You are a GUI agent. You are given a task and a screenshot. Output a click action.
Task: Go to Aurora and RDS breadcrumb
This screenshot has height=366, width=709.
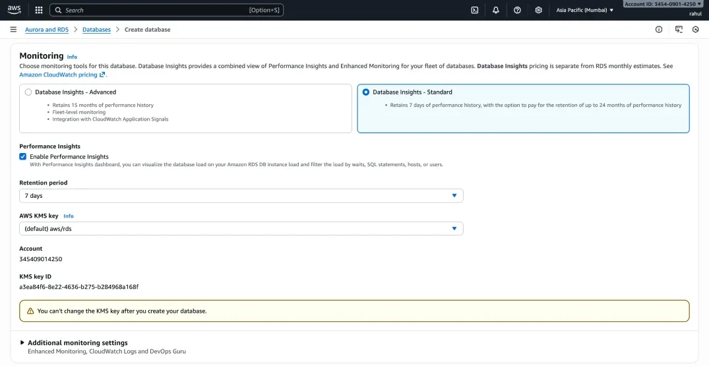[47, 30]
